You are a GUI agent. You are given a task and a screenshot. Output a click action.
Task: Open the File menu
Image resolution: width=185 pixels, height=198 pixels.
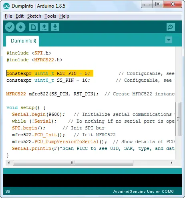coord(8,16)
